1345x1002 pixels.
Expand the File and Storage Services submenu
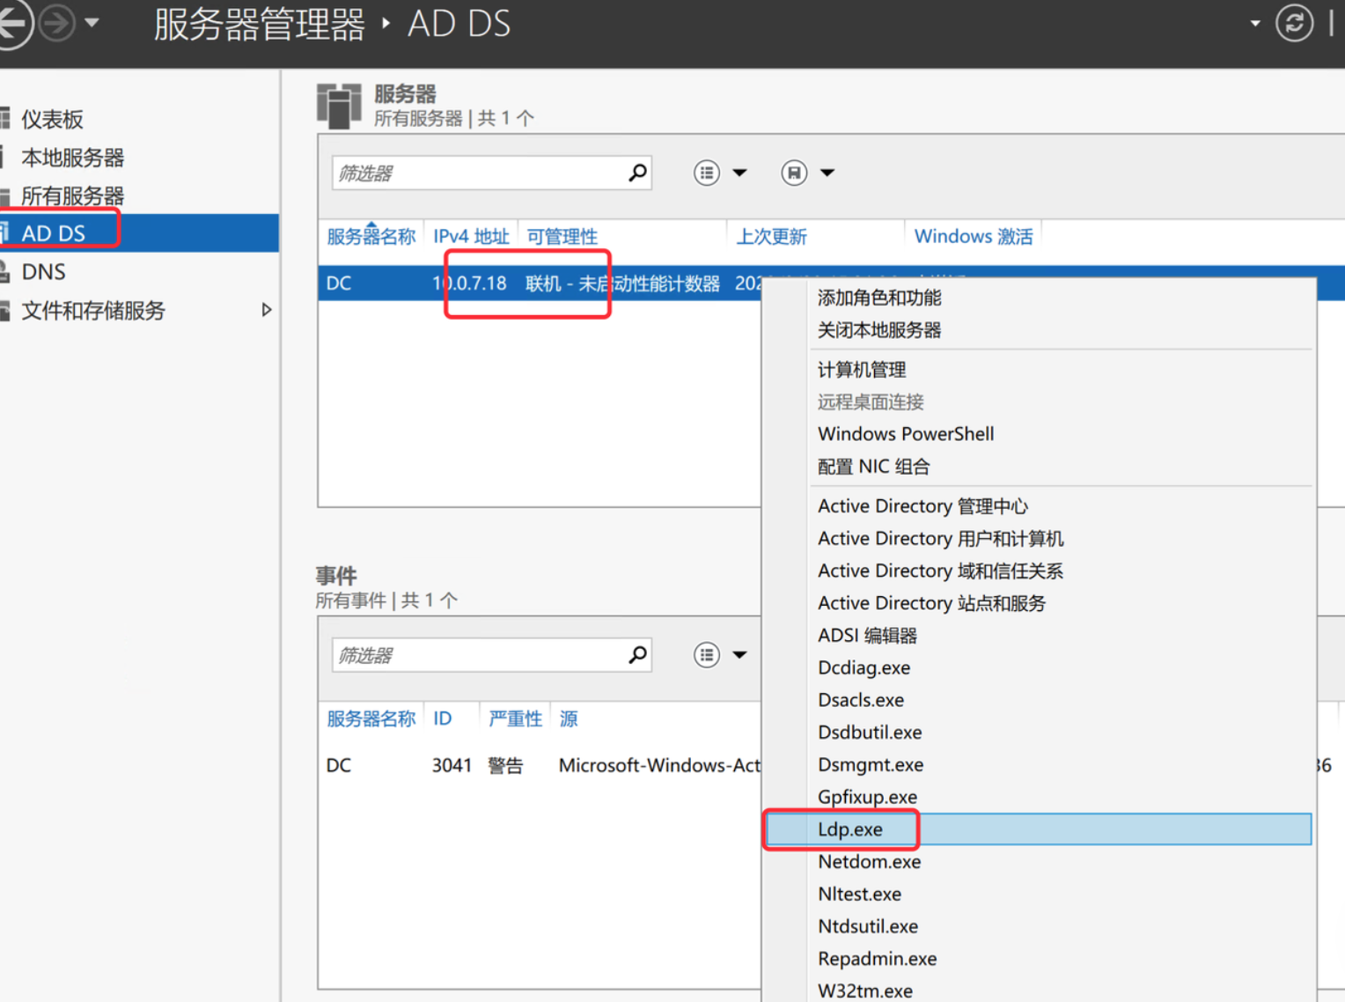(267, 310)
